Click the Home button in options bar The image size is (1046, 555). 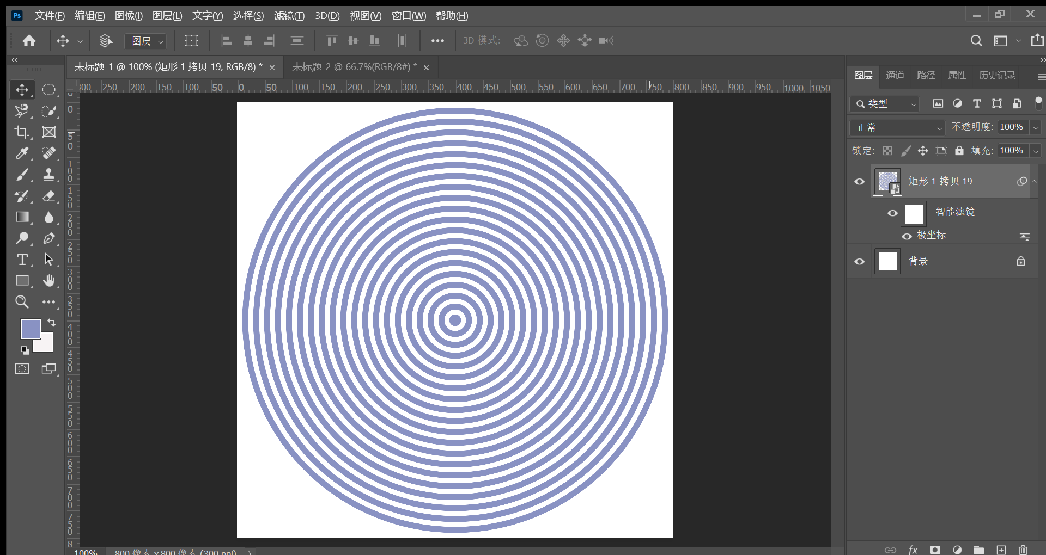29,41
